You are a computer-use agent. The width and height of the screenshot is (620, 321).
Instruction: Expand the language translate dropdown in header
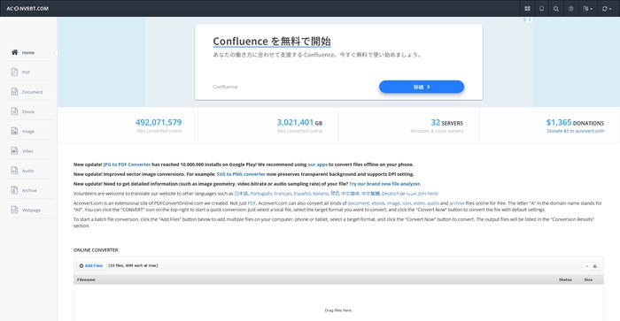[x=587, y=9]
